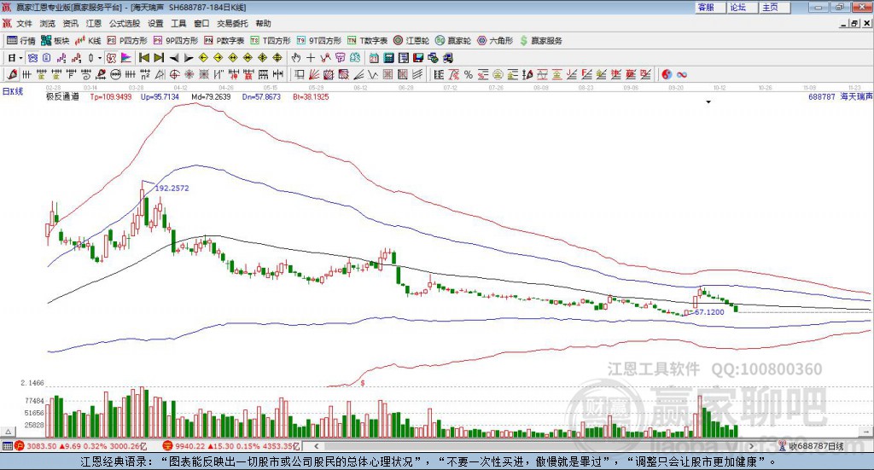Click the 极反通道 indicator name
Viewport: 874px width, 470px height.
(x=62, y=96)
